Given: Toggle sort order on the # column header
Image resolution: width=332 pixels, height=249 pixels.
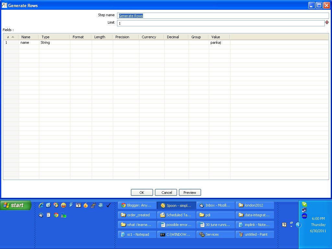Looking at the screenshot, I should point(10,37).
